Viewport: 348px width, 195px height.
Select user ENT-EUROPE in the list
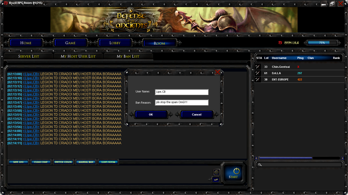[299, 79]
